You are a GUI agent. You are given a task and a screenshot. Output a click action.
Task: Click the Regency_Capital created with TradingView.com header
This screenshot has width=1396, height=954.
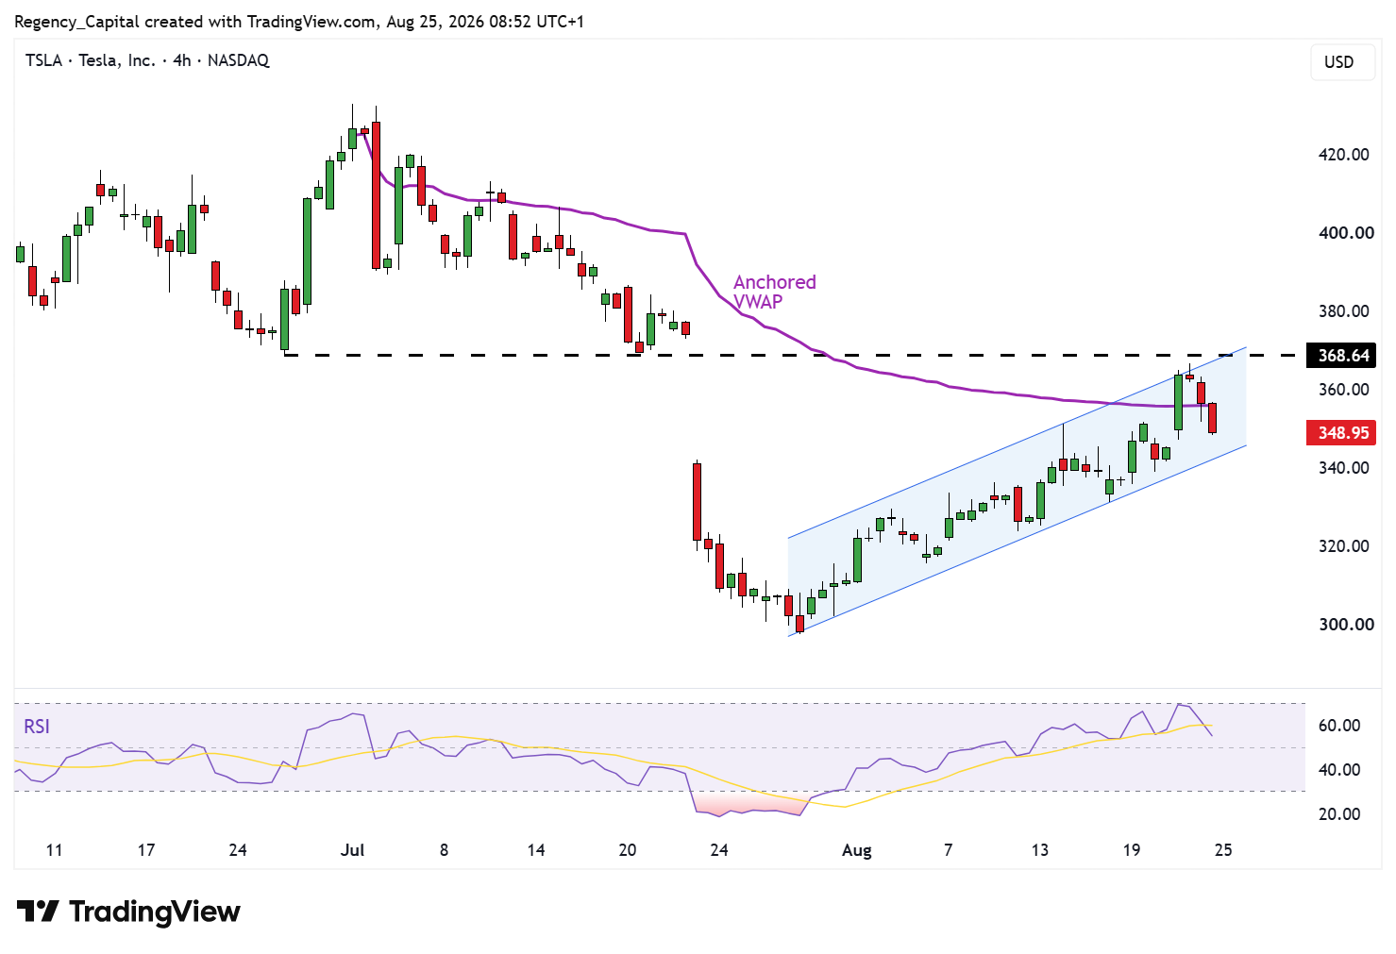tap(299, 21)
